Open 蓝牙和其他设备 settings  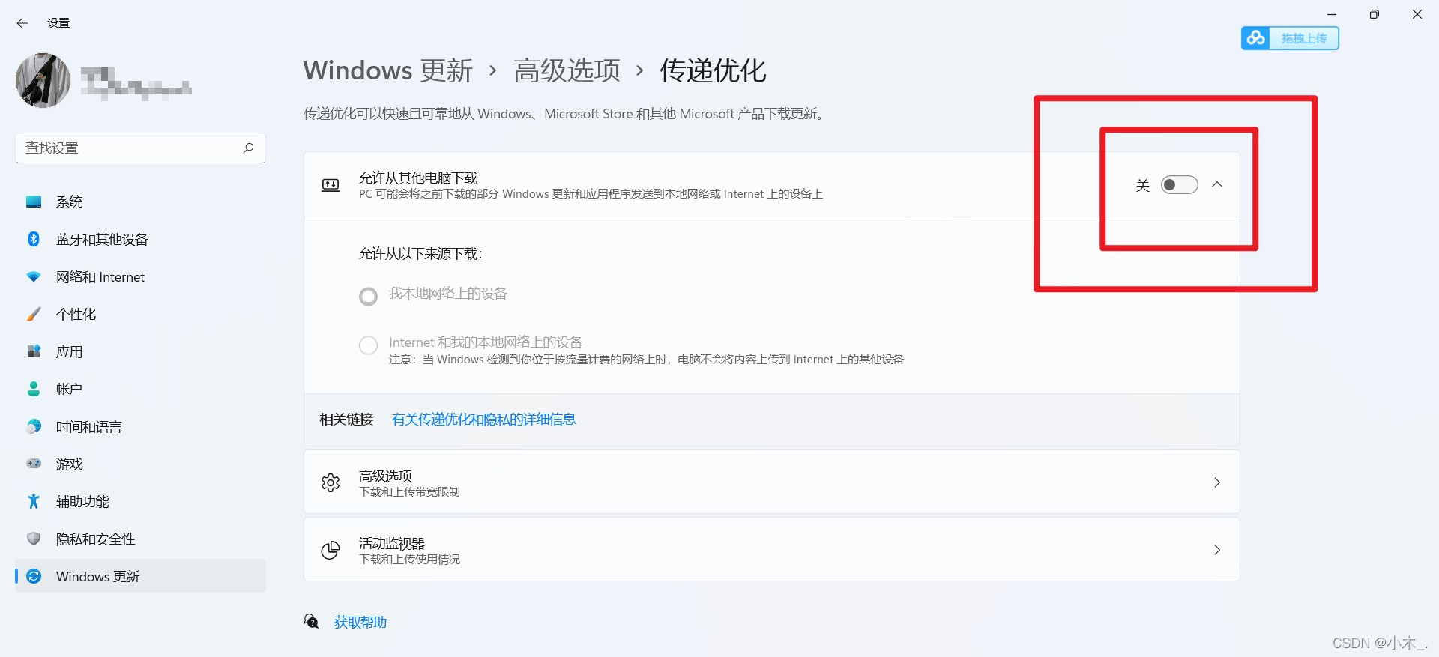(140, 239)
